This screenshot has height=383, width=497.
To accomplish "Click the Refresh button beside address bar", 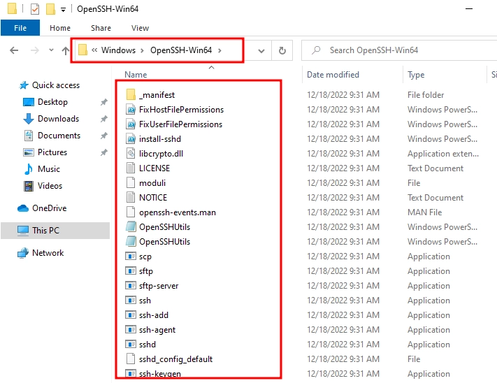I will click(x=282, y=50).
